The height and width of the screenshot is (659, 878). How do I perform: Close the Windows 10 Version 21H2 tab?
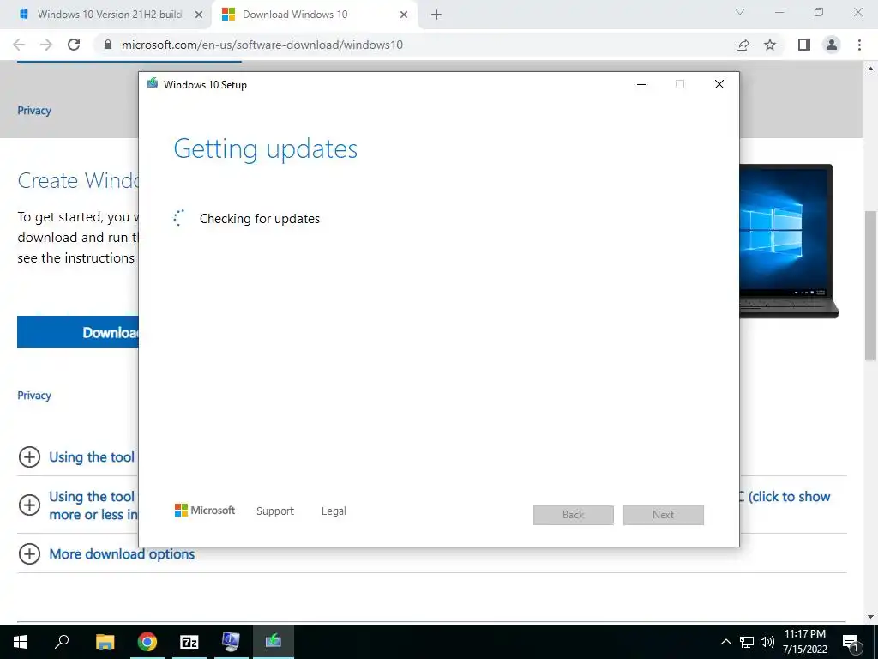click(199, 15)
